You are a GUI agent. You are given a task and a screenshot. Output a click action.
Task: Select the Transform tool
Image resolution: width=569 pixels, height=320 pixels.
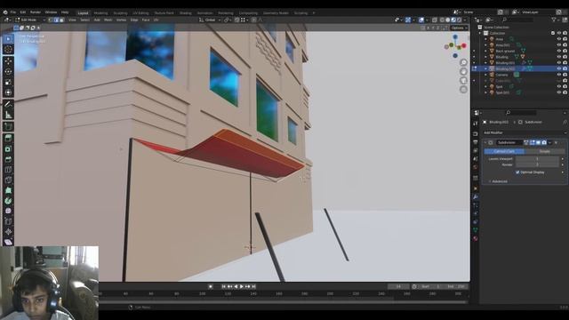(8, 92)
